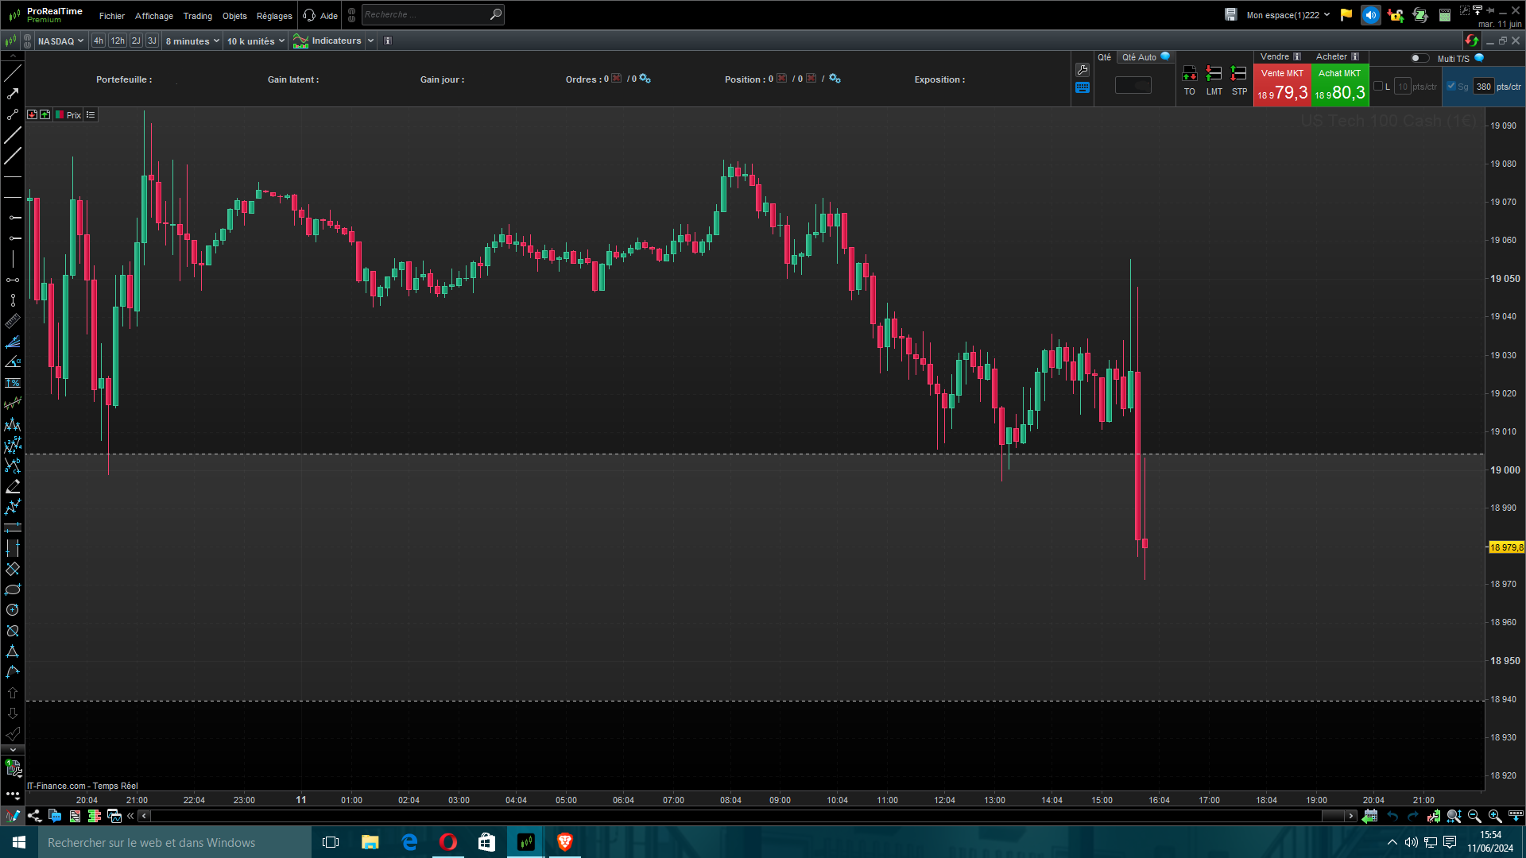Uncheck the Sg stop checkbox
The width and height of the screenshot is (1526, 858).
(1451, 87)
